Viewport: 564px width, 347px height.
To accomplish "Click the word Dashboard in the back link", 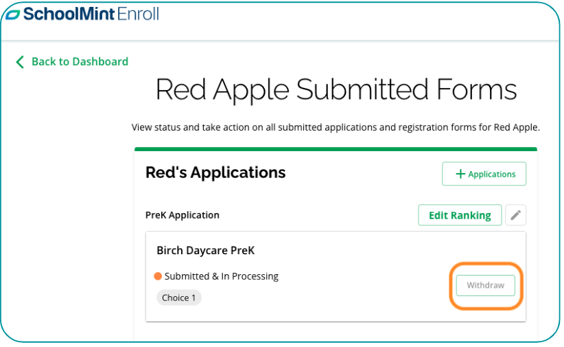I will pyautogui.click(x=100, y=62).
